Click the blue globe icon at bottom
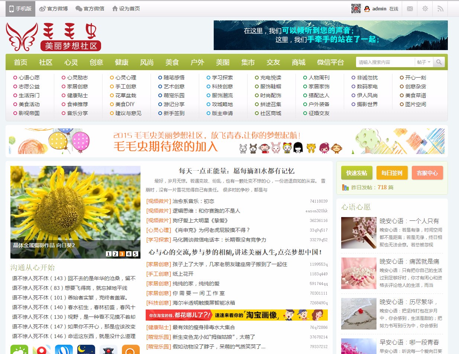Viewport: 459px width, 354px height. pyautogui.click(x=64, y=349)
